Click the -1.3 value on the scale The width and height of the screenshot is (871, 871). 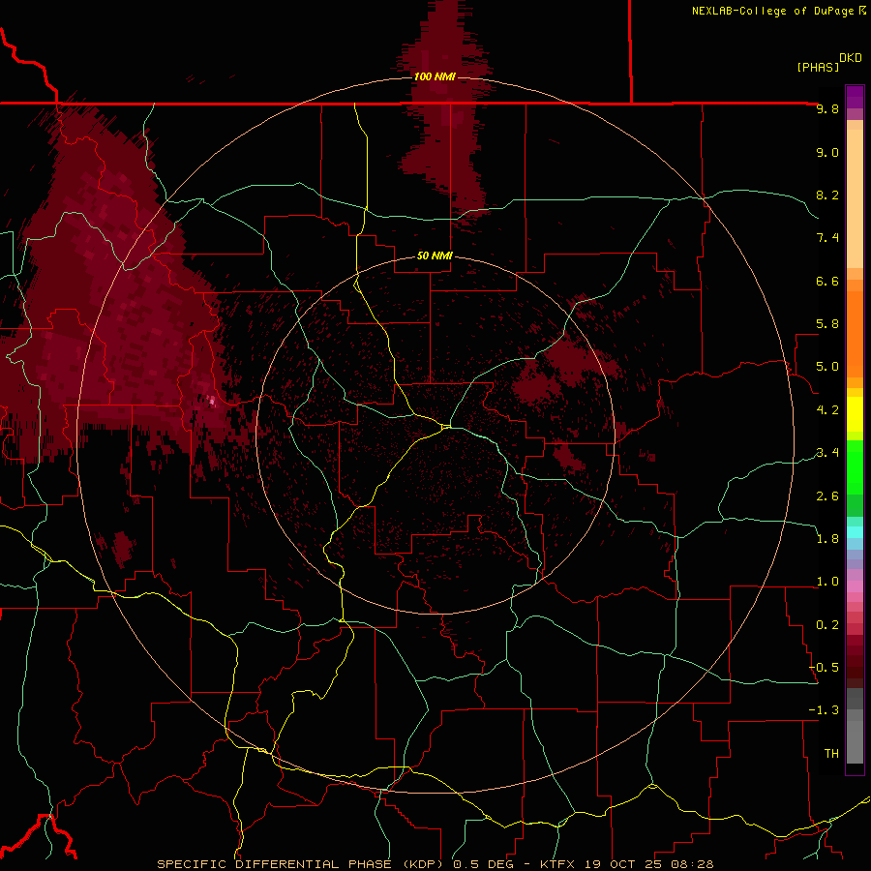825,710
